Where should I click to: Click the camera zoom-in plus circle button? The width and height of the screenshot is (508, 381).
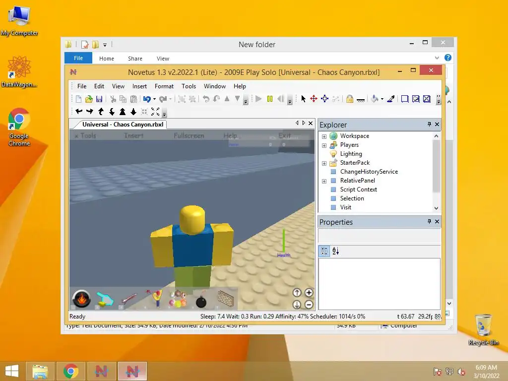point(309,293)
